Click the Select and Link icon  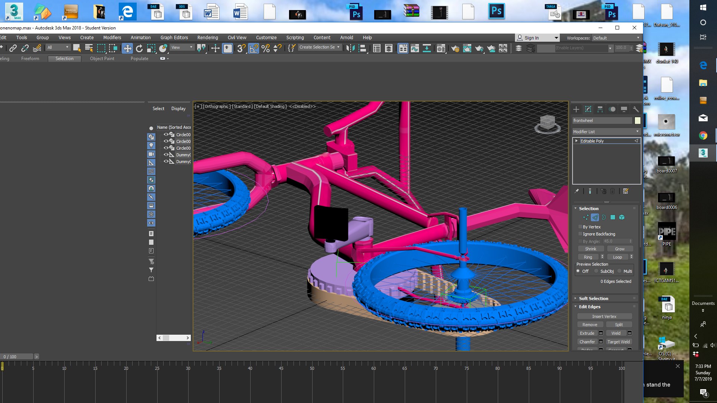tap(13, 48)
